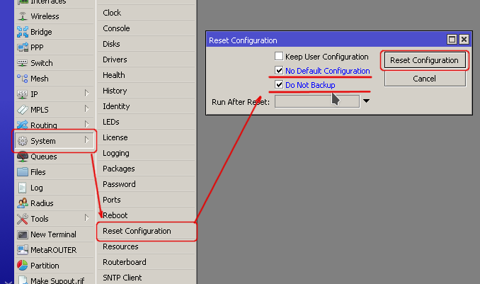This screenshot has width=480, height=284.
Task: Open the PPP section icon
Action: click(x=22, y=47)
